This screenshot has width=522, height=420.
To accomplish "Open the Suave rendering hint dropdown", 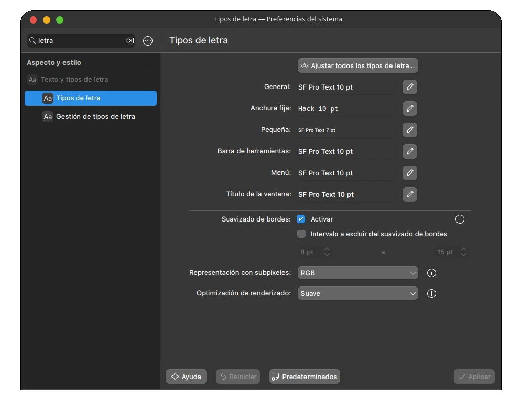I will coord(357,293).
